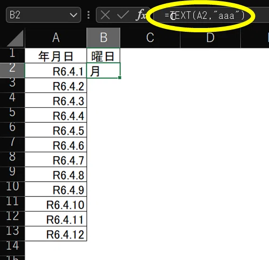Select cell containing R6.4.8
269x260 pixels.
point(56,174)
